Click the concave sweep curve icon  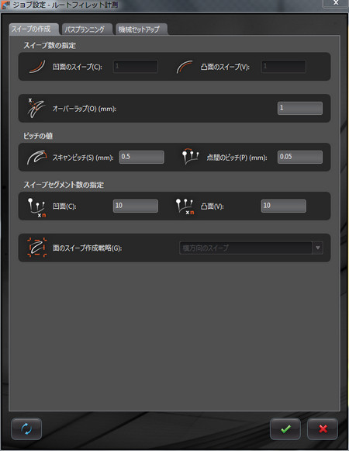pos(37,67)
